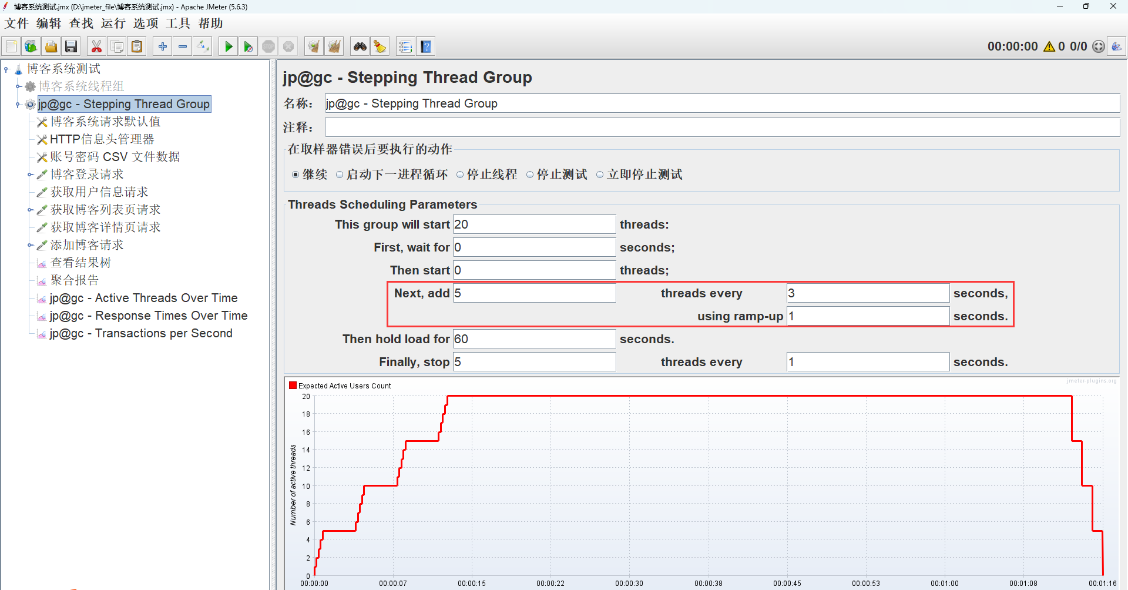Expand the 博客登录请求 node

[x=30, y=175]
